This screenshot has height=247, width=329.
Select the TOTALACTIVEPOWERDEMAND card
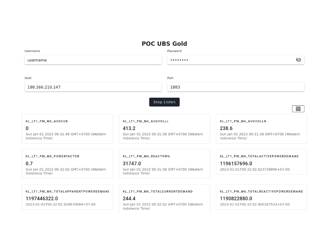click(x=262, y=162)
